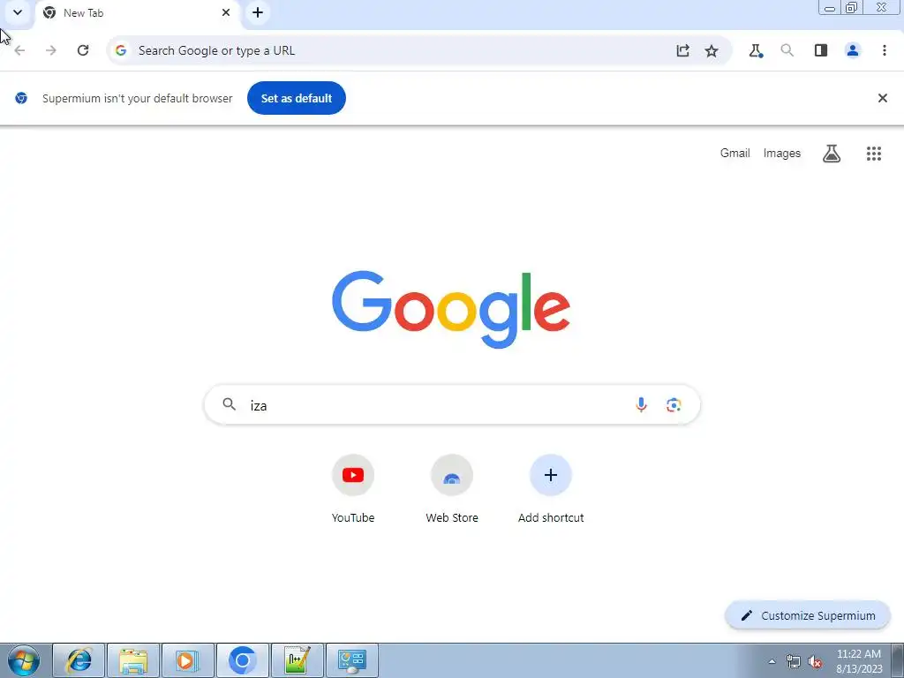Viewport: 904px width, 678px height.
Task: Dismiss the default browser infobar
Action: [x=882, y=98]
